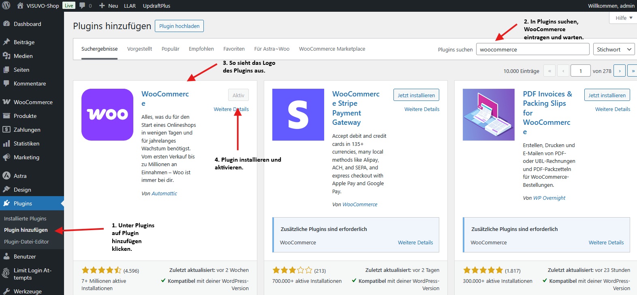637x295 pixels.
Task: Open the VISUVO-Shop home icon
Action: (20, 6)
